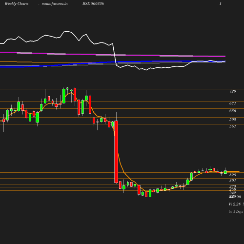
Task: Click the last green candlestick on right
Action: click(225, 172)
